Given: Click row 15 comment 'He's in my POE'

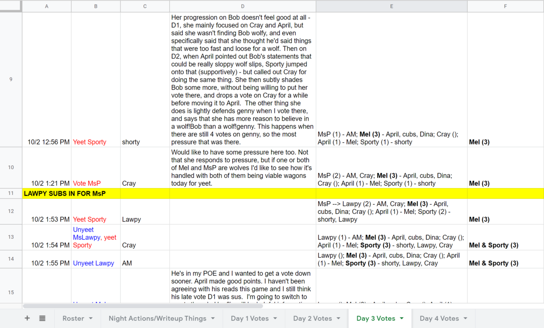Looking at the screenshot, I should pos(243,285).
